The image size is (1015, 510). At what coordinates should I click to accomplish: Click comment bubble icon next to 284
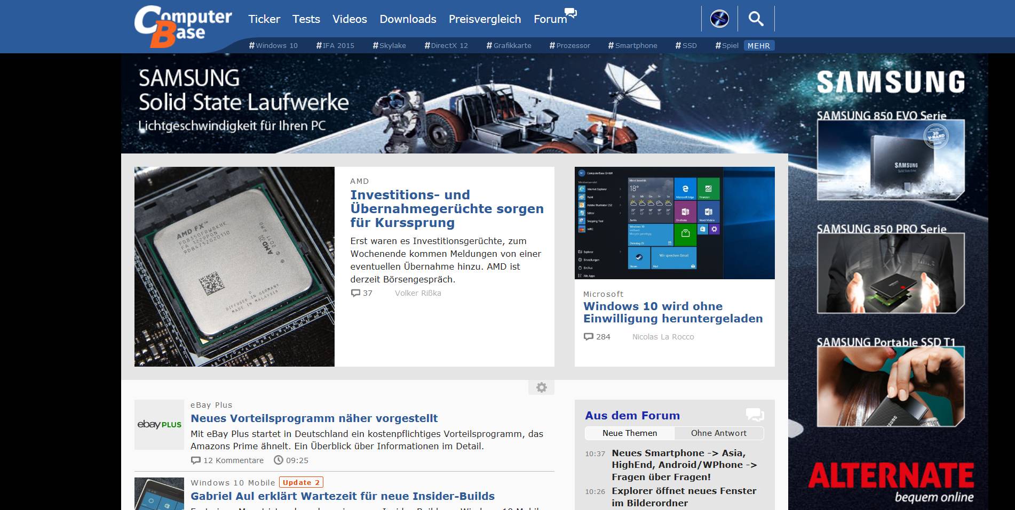(589, 337)
